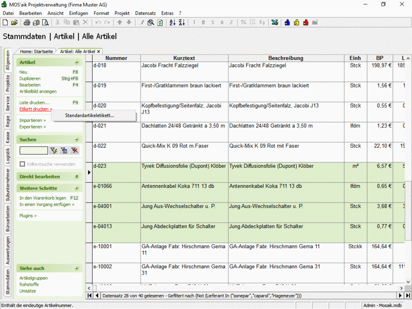Click the middle filter icon beside search box
Screen dimensions: 412x309
64,150
